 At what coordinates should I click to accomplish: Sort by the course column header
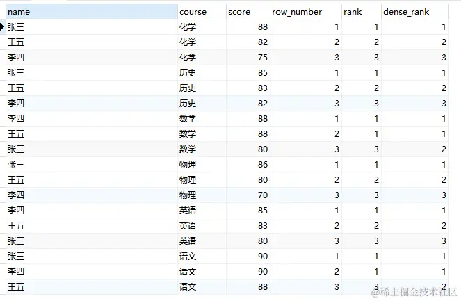(202, 12)
